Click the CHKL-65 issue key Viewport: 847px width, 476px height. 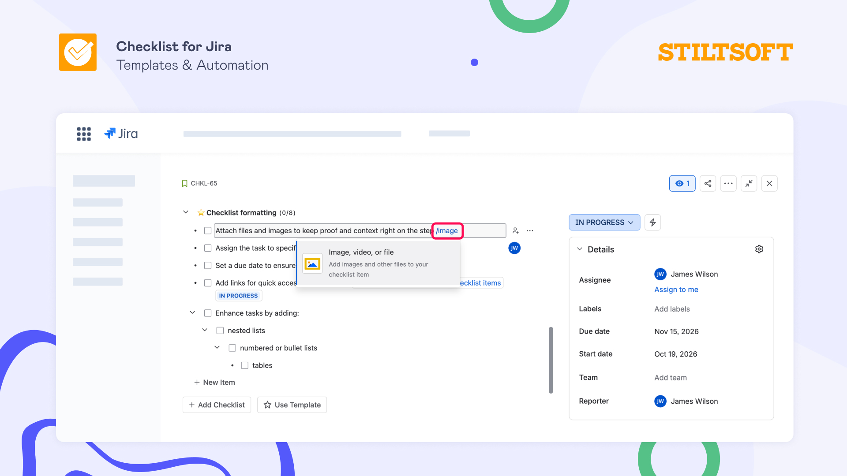(204, 183)
